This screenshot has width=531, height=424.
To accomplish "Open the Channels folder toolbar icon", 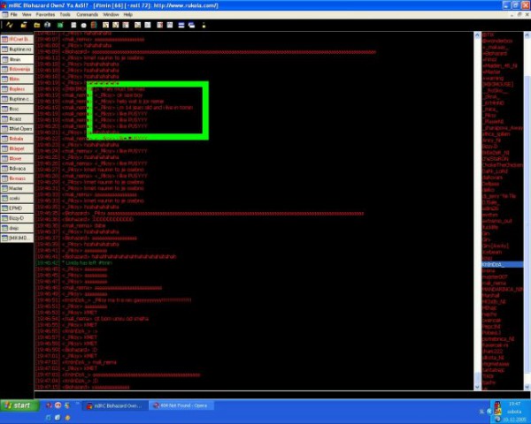I will pyautogui.click(x=37, y=25).
